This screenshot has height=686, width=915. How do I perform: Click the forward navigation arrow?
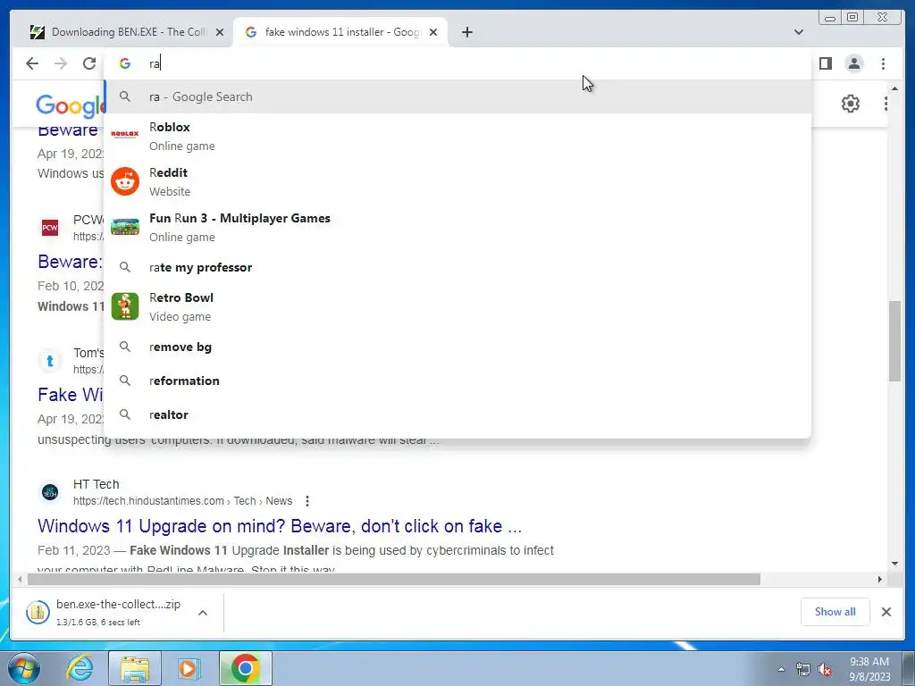pyautogui.click(x=61, y=63)
